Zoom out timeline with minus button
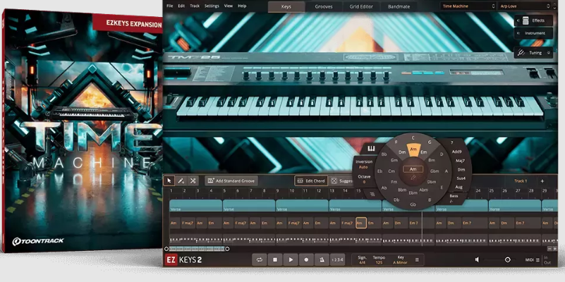 (549, 248)
